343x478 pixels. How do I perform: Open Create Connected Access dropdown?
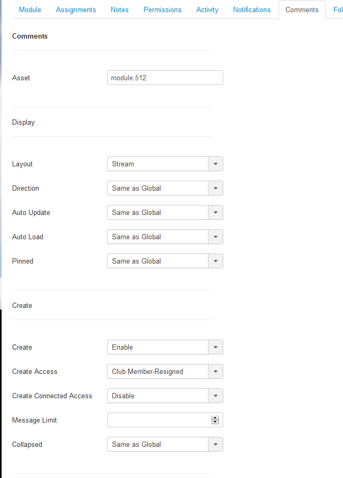click(x=165, y=396)
